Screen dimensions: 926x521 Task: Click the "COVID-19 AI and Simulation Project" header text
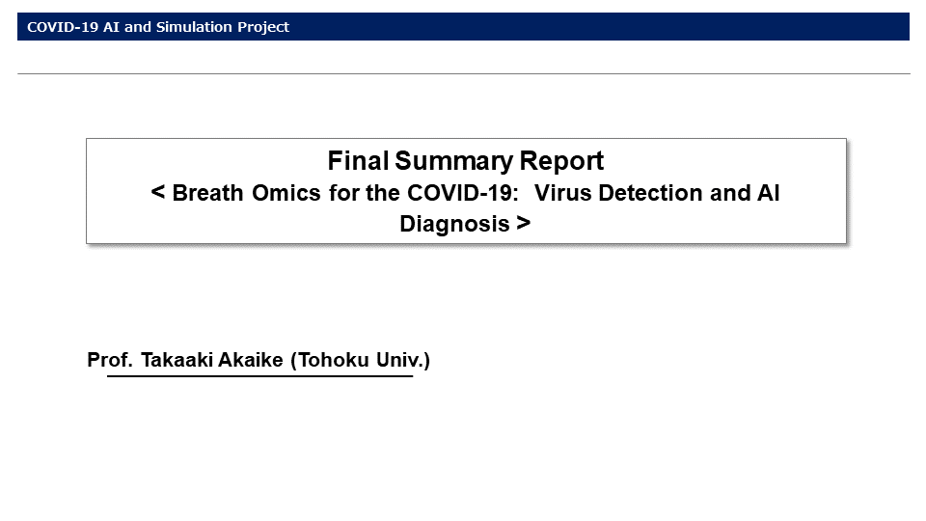pyautogui.click(x=158, y=27)
